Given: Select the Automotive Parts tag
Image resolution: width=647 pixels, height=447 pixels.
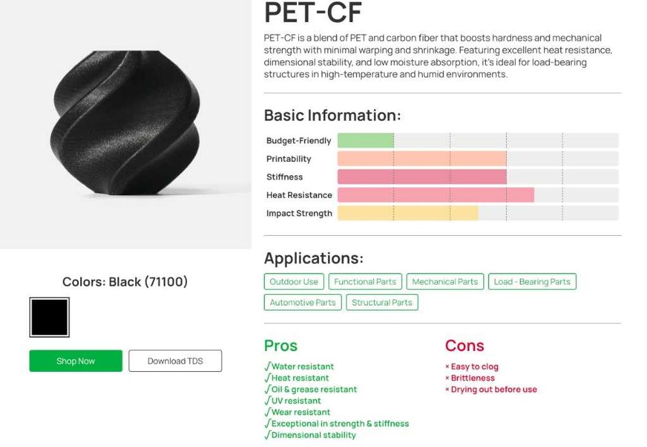Looking at the screenshot, I should 302,303.
